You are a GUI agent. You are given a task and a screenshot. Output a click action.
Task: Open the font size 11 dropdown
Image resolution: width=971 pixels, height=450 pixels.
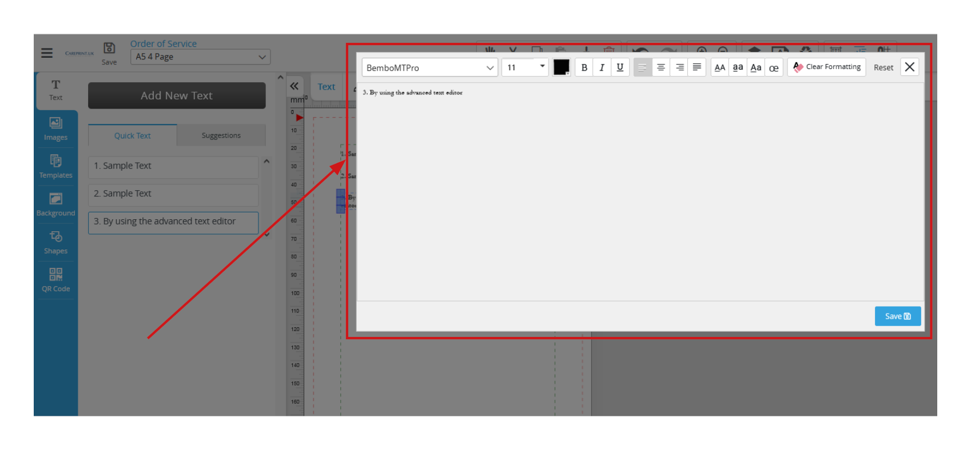click(x=525, y=67)
